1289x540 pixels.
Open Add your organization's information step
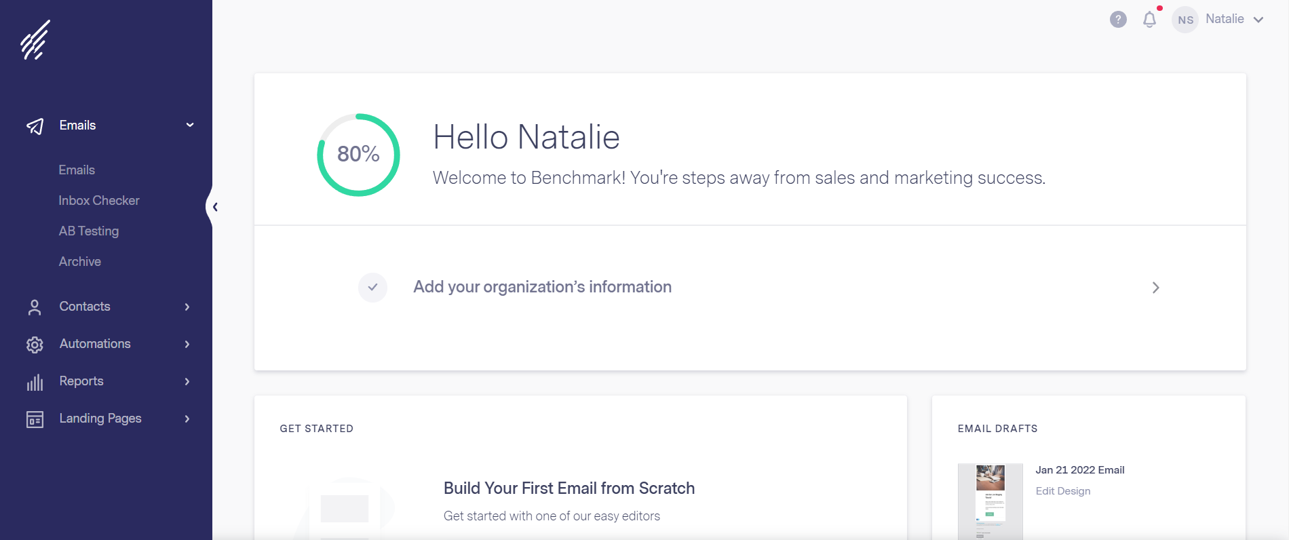click(x=542, y=287)
